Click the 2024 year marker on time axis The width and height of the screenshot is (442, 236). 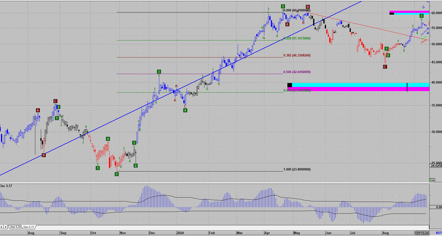pos(180,233)
